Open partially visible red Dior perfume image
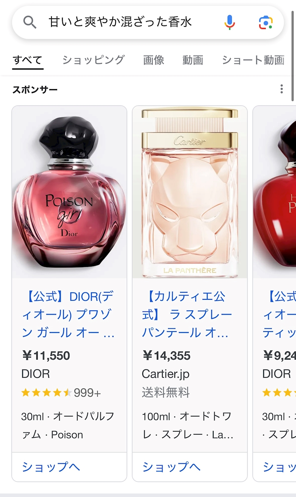 point(275,192)
